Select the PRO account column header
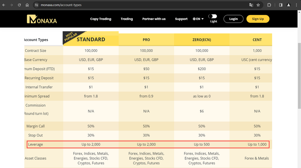Screen dimensions: 301x168 [146, 40]
